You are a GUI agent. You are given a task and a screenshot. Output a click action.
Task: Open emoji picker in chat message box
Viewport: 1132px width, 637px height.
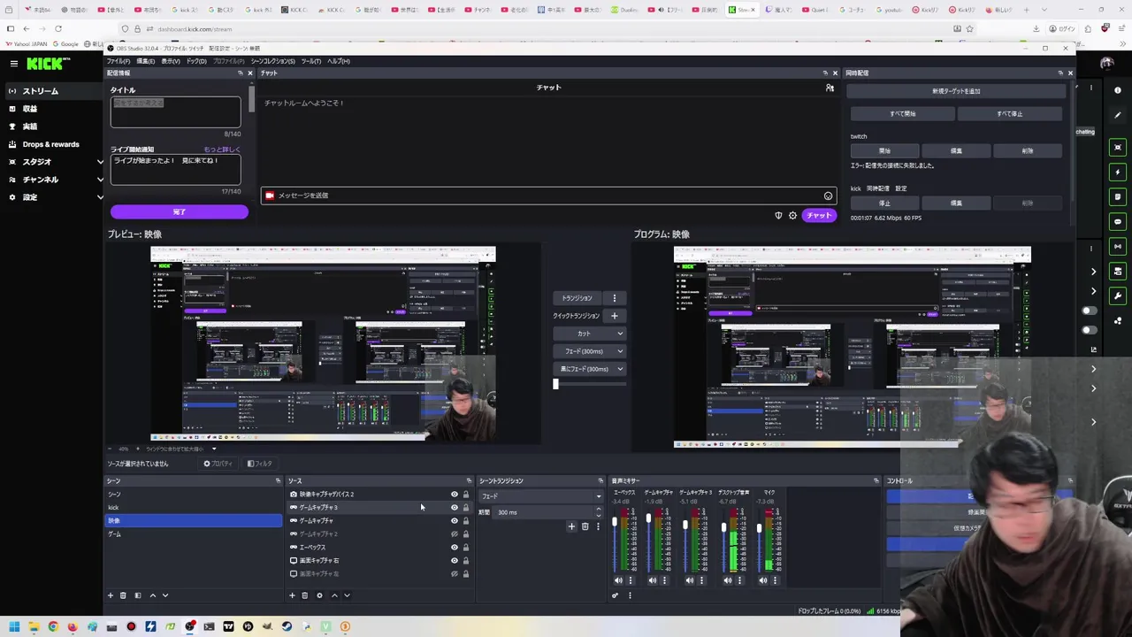coord(828,196)
